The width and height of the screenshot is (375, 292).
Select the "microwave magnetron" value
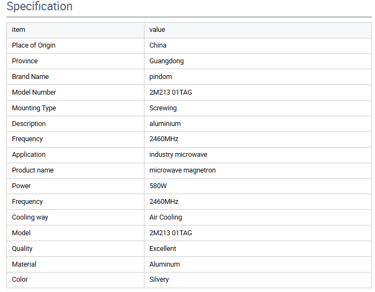tap(182, 170)
